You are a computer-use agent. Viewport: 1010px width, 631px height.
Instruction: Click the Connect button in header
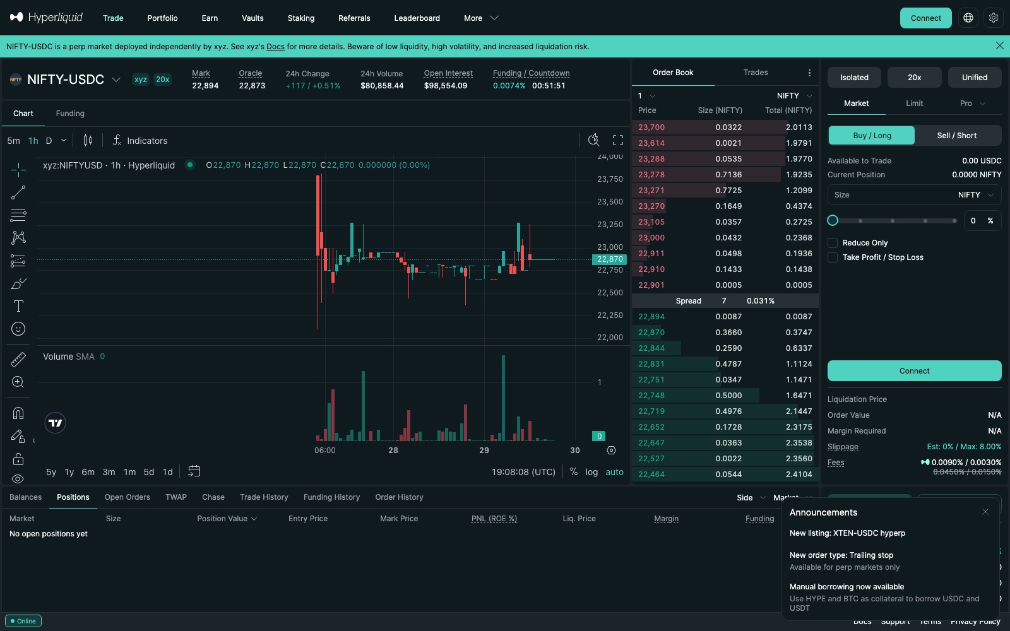click(926, 18)
